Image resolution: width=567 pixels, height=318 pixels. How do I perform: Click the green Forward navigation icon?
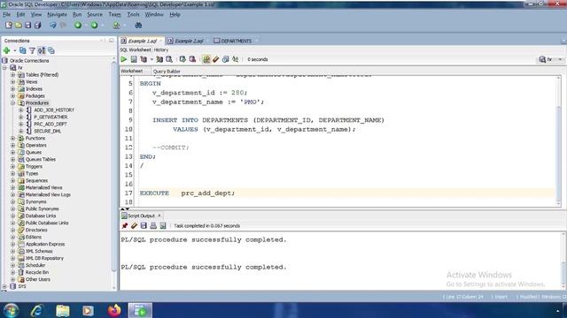[x=95, y=26]
